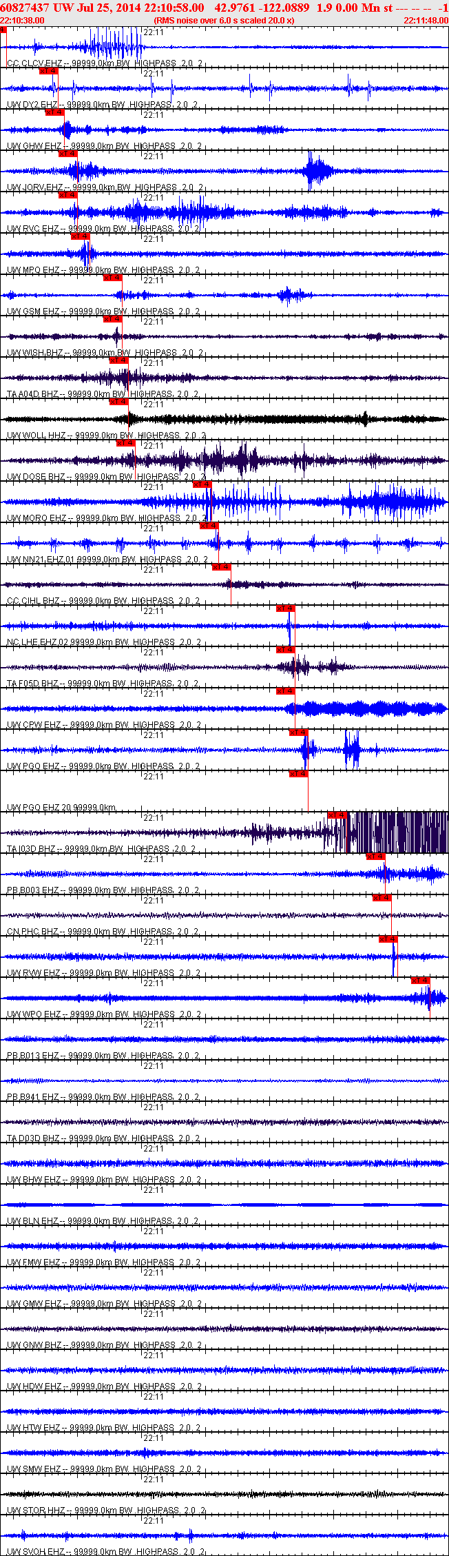The image size is (449, 1556).
Task: Click the red pick flag on DOSE trace
Action: (125, 443)
